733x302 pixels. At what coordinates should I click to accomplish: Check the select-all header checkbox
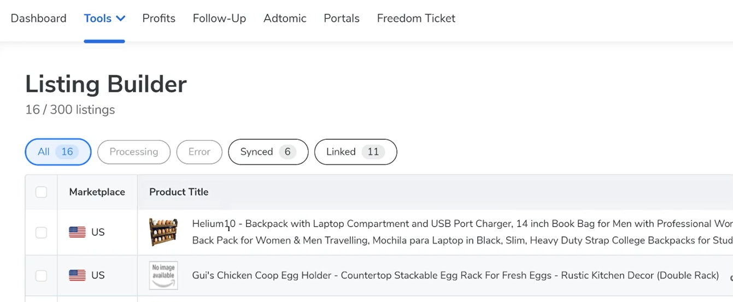click(x=41, y=192)
